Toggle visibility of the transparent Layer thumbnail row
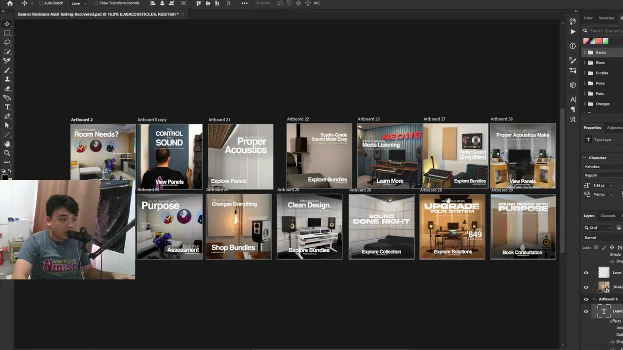 coord(586,273)
